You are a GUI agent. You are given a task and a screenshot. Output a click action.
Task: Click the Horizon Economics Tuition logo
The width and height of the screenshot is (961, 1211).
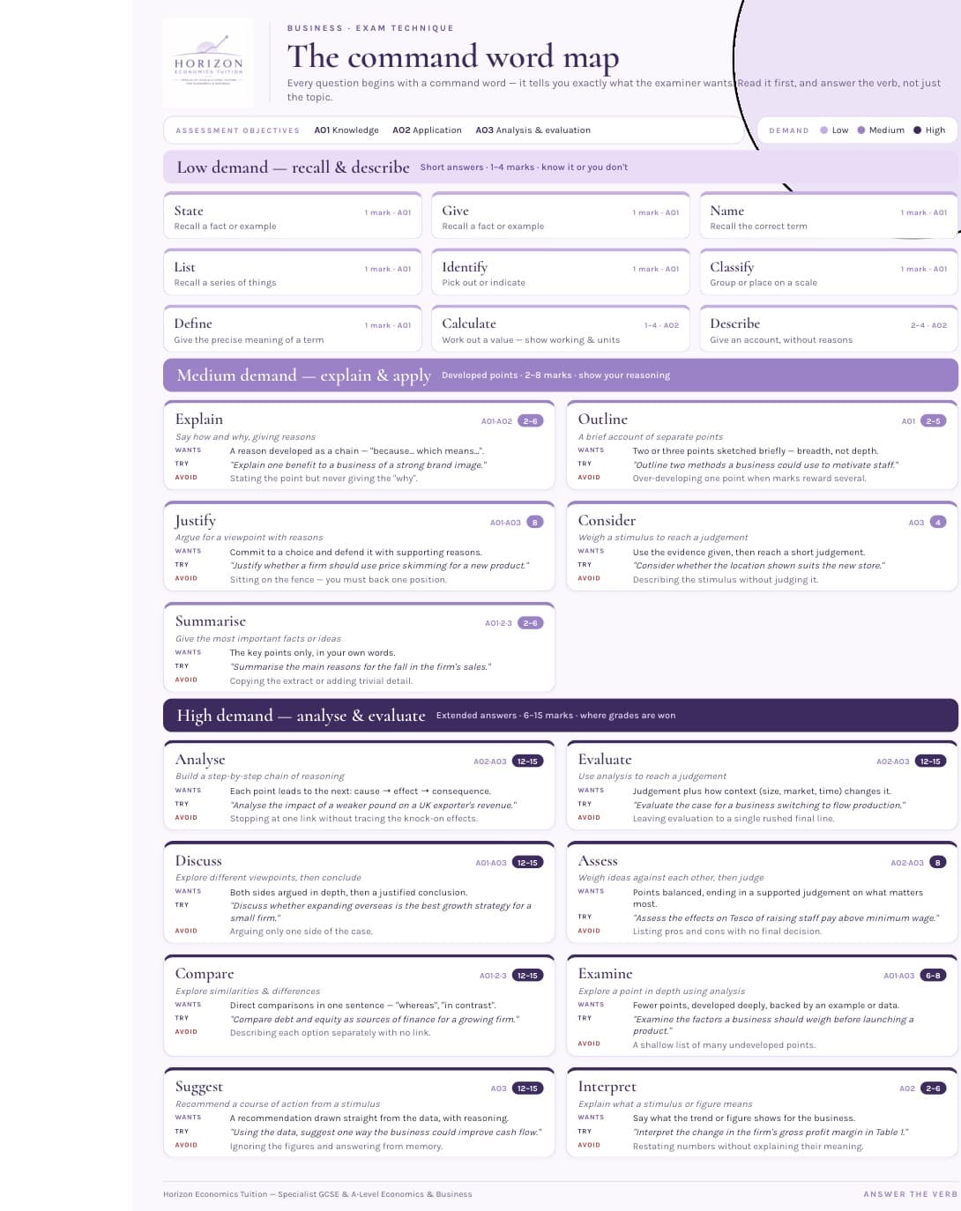click(208, 63)
